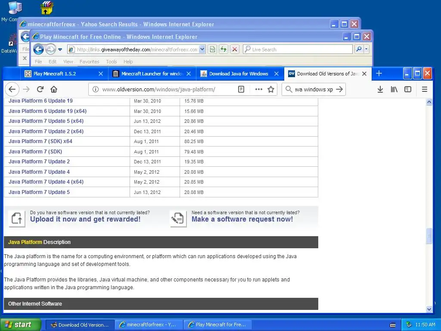Open IE Favorites menu
The image size is (441, 331).
pyautogui.click(x=90, y=62)
